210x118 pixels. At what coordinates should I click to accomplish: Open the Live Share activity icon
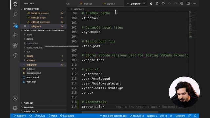(15, 55)
